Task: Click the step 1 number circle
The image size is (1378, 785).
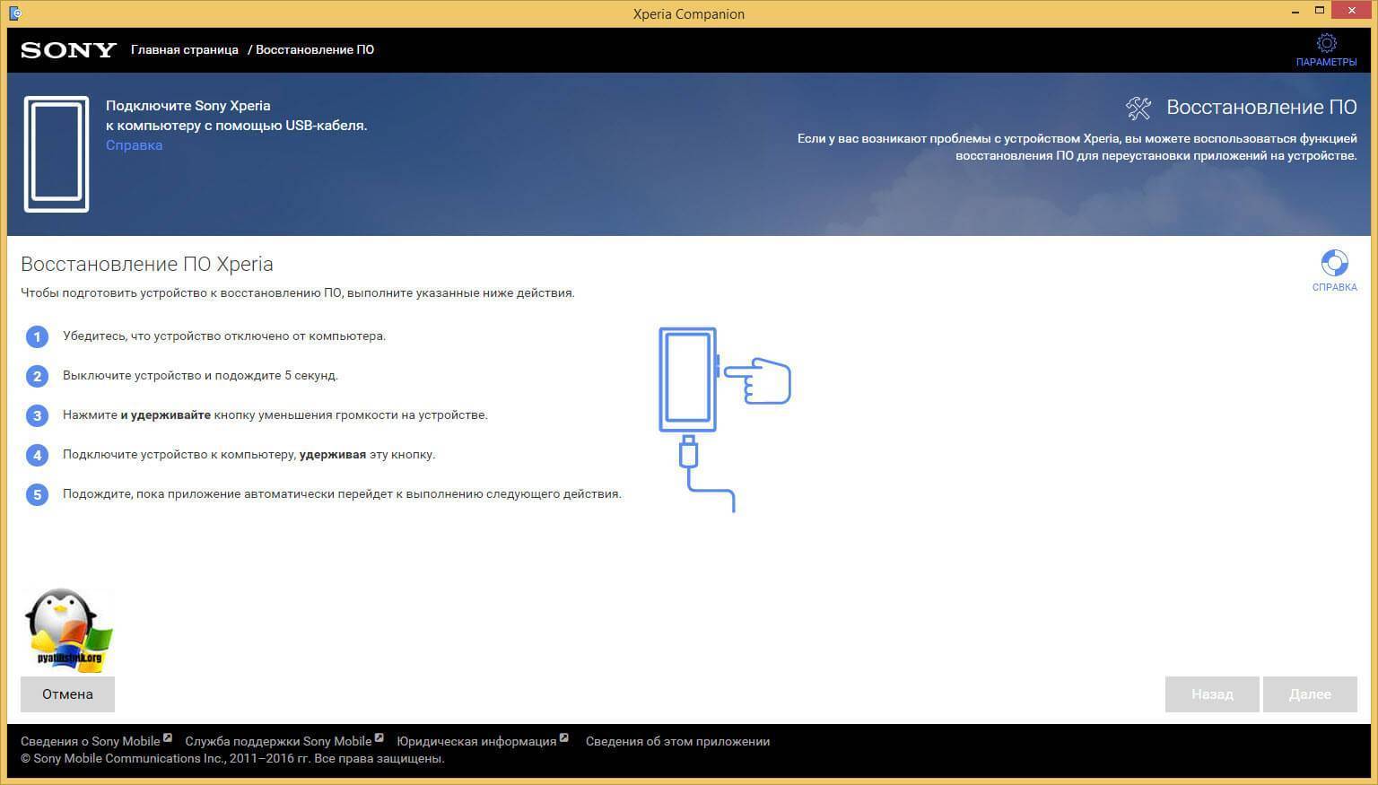Action: click(37, 336)
